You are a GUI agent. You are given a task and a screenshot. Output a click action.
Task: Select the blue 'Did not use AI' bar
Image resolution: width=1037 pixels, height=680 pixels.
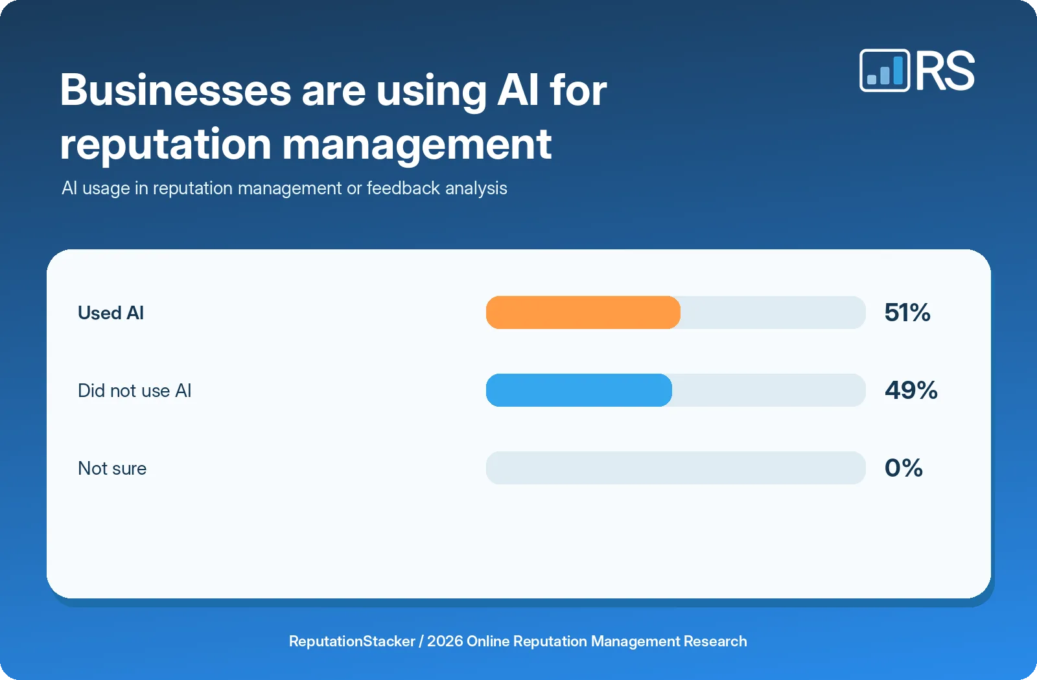coord(579,391)
